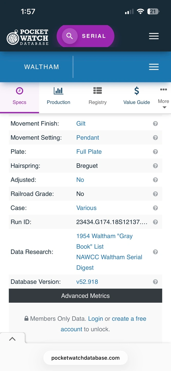Open the 1954 Waltham "Gray Book" List link
This screenshot has height=371, width=171.
(104, 241)
